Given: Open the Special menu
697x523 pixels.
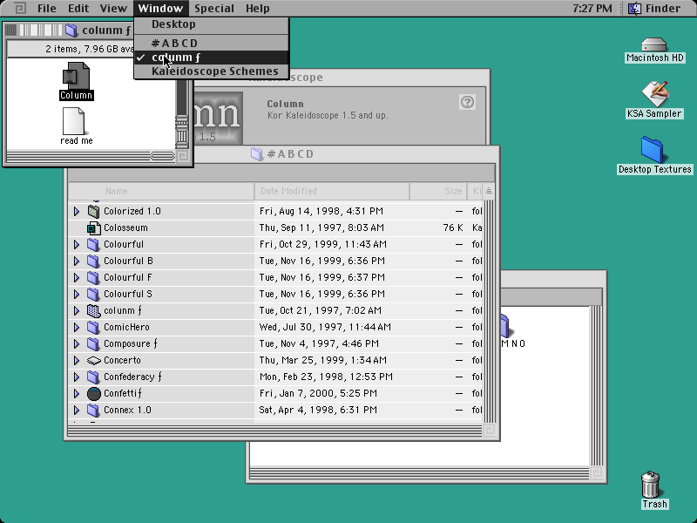Looking at the screenshot, I should tap(213, 9).
